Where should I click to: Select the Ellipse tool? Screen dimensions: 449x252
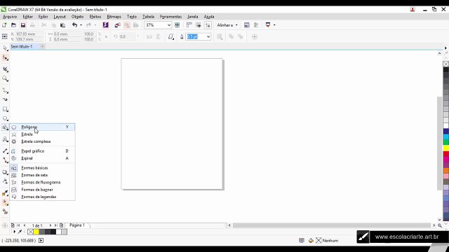click(5, 118)
